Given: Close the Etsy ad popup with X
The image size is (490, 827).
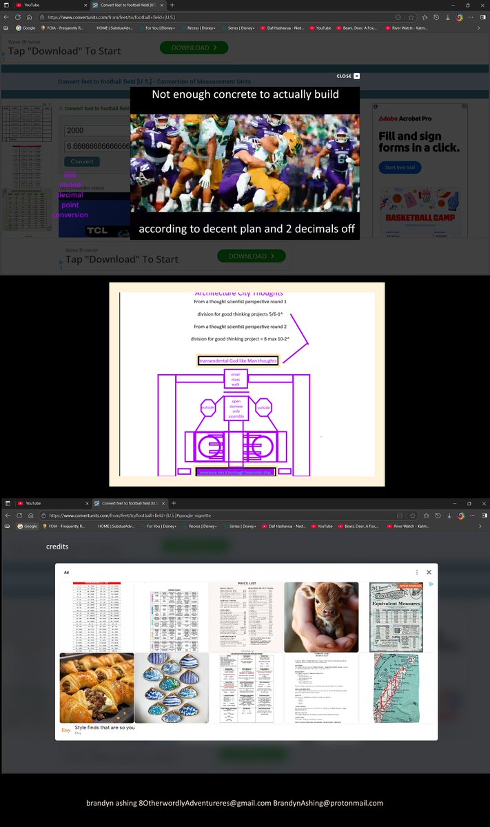Looking at the screenshot, I should click(x=429, y=572).
